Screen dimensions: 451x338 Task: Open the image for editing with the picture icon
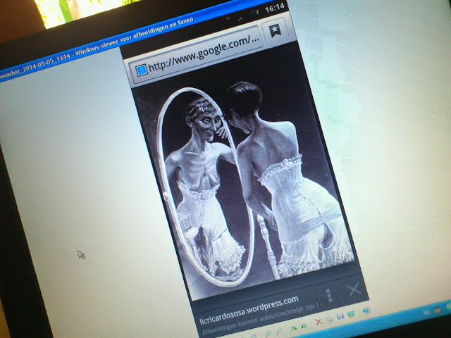click(x=351, y=314)
